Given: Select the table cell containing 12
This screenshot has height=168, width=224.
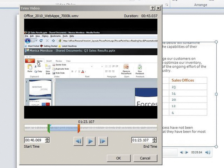Looking at the screenshot, I should (x=188, y=106).
